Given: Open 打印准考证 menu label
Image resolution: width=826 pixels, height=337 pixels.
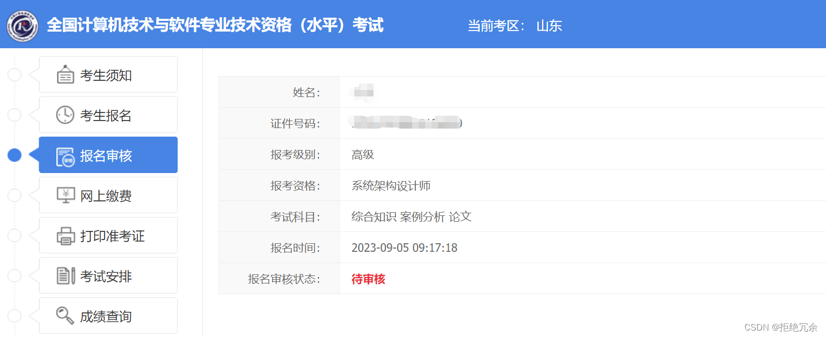Looking at the screenshot, I should 112,236.
